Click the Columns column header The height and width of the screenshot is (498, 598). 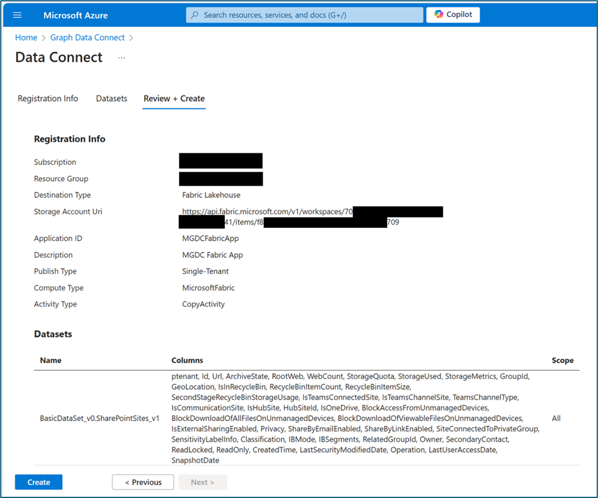[x=188, y=361]
